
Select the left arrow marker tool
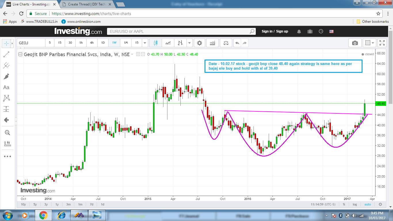[6, 120]
